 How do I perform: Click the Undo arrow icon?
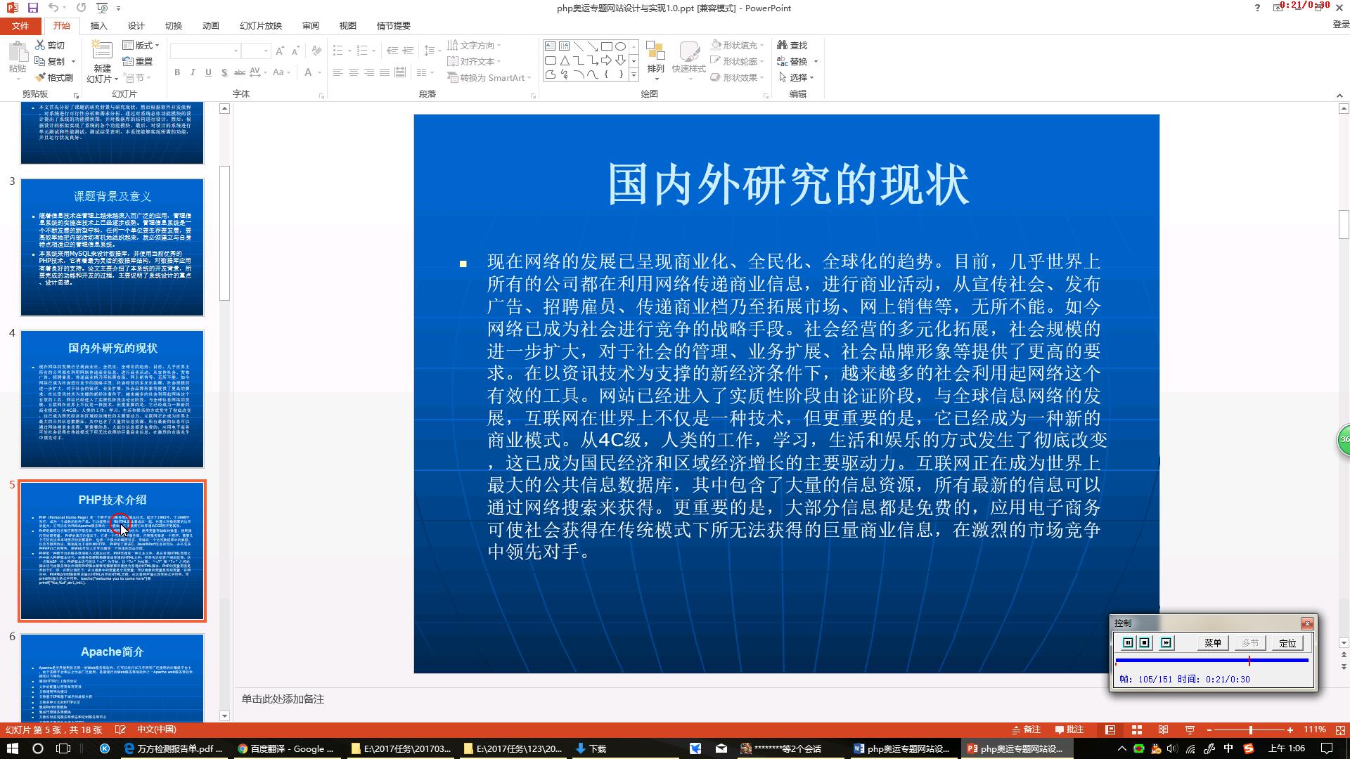(x=53, y=8)
